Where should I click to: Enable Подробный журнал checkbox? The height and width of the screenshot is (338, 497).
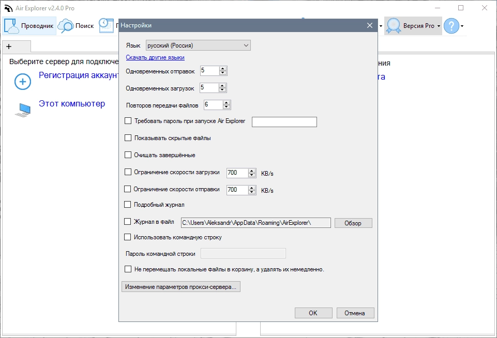point(127,205)
